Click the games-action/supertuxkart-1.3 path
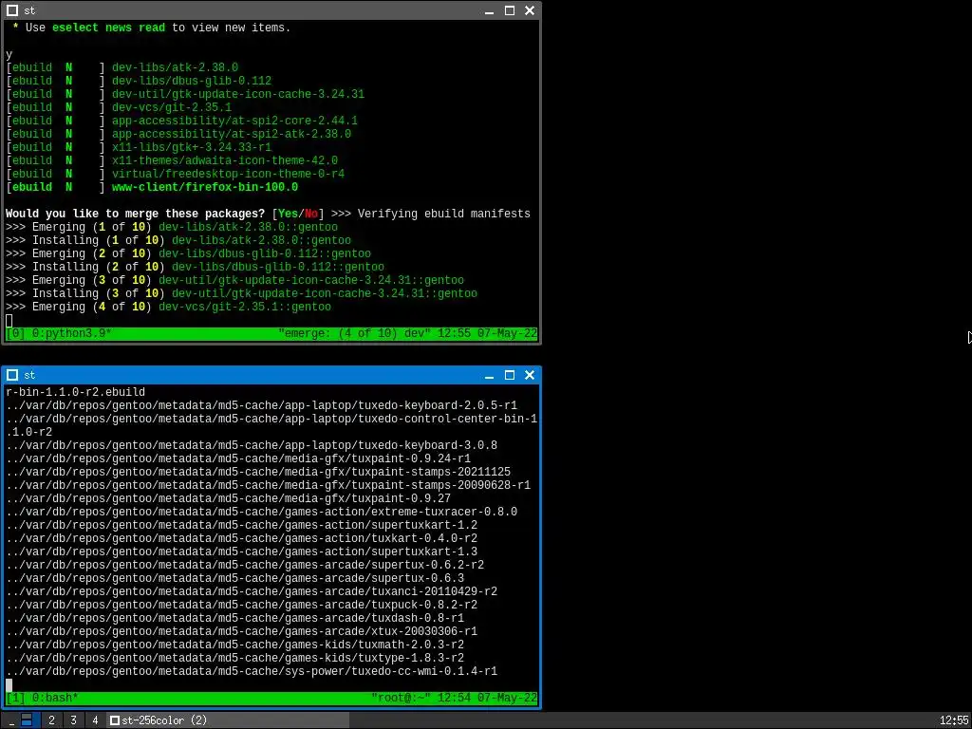This screenshot has height=729, width=972. coord(242,552)
